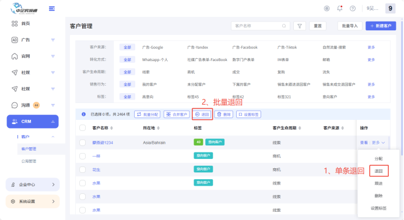Click the 批量导入 button
404x220 pixels.
(x=350, y=26)
